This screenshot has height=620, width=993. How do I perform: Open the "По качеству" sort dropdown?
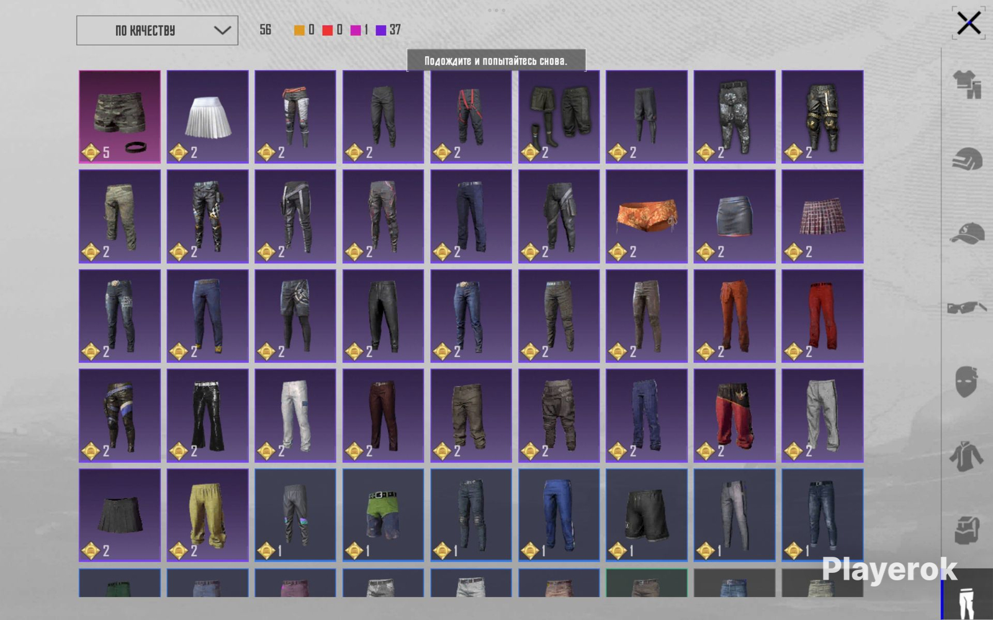(x=157, y=30)
